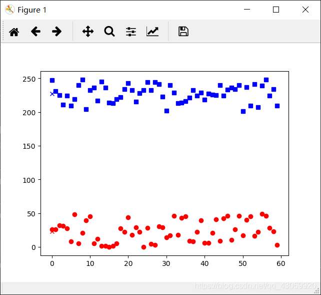The height and width of the screenshot is (295, 321).
Task: Click x-axis label 10
Action: coord(90,263)
